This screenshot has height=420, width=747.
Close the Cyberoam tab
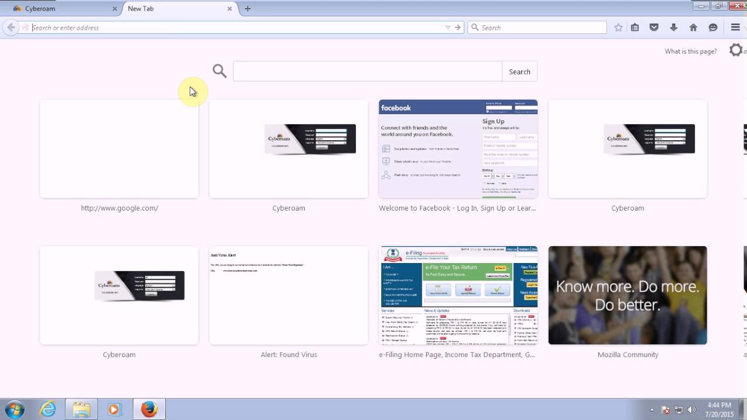click(x=114, y=9)
